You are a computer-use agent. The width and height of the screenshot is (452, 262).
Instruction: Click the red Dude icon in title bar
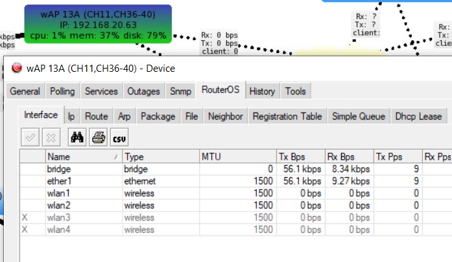17,68
